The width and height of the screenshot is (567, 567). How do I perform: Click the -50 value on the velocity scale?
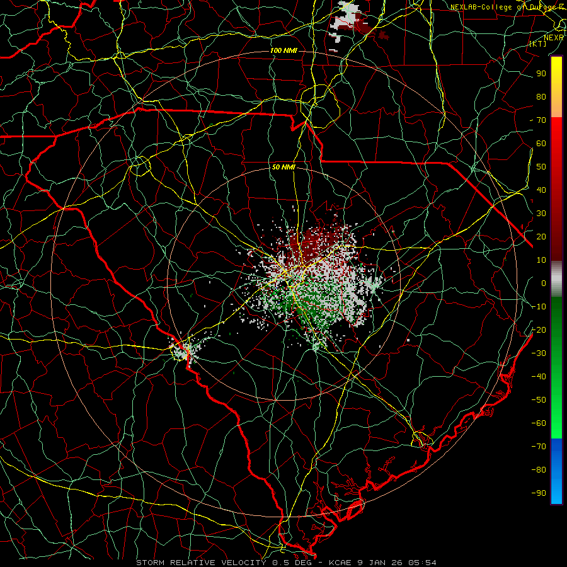point(539,400)
